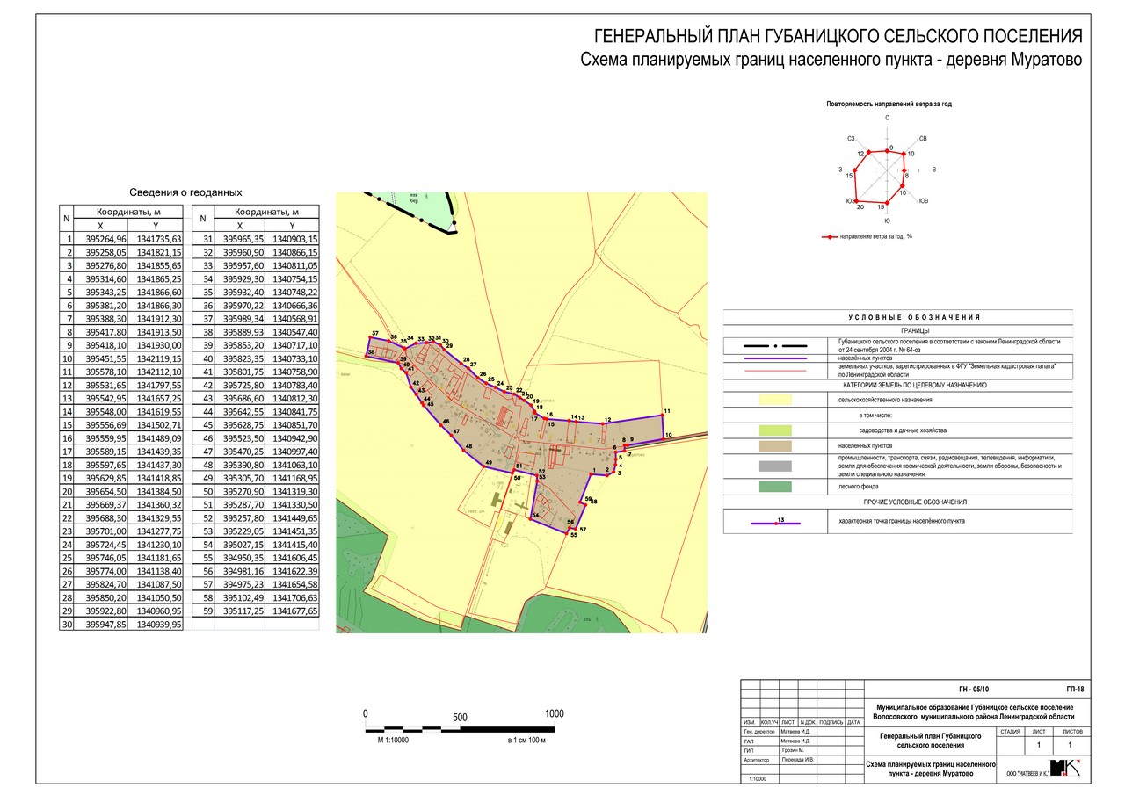Click the dark green 'лесного фонда' swatch
Image resolution: width=1125 pixels, height=795 pixels.
tap(776, 486)
